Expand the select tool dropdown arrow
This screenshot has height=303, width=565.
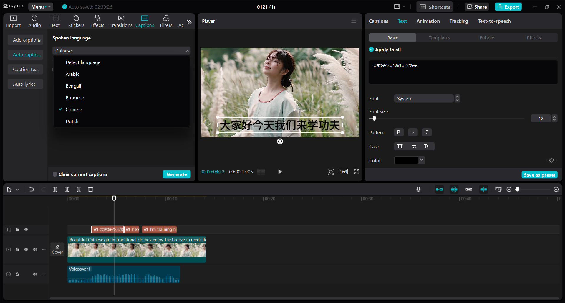pyautogui.click(x=18, y=190)
